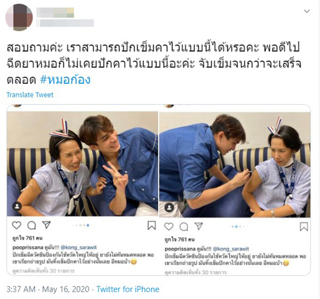Open the #หมอก้อง hashtag
This screenshot has height=299, width=320.
65,80
